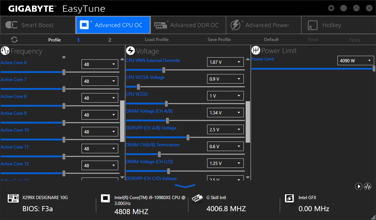Click the Active Core 12 slider handle
376x220 pixels.
tap(64, 173)
